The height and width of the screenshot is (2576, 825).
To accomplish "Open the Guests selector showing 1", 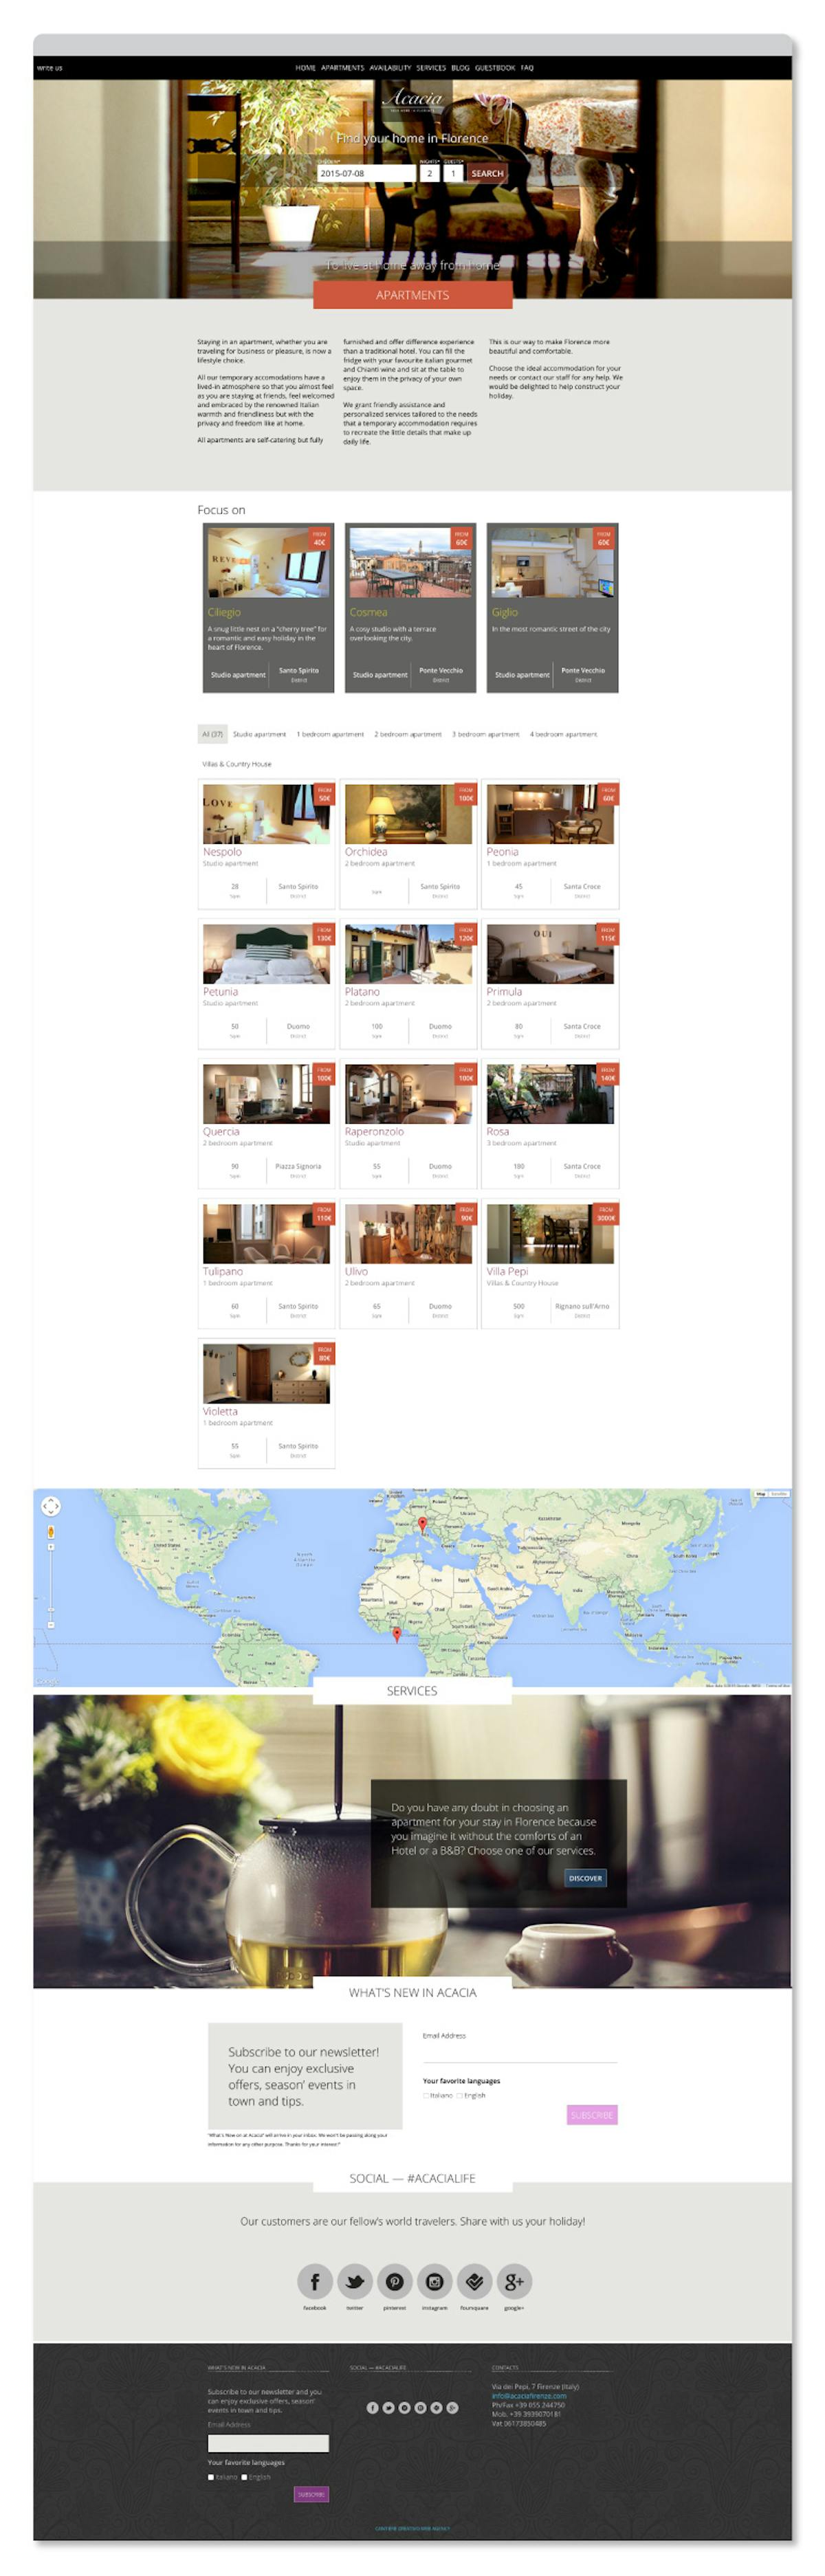I will [453, 173].
